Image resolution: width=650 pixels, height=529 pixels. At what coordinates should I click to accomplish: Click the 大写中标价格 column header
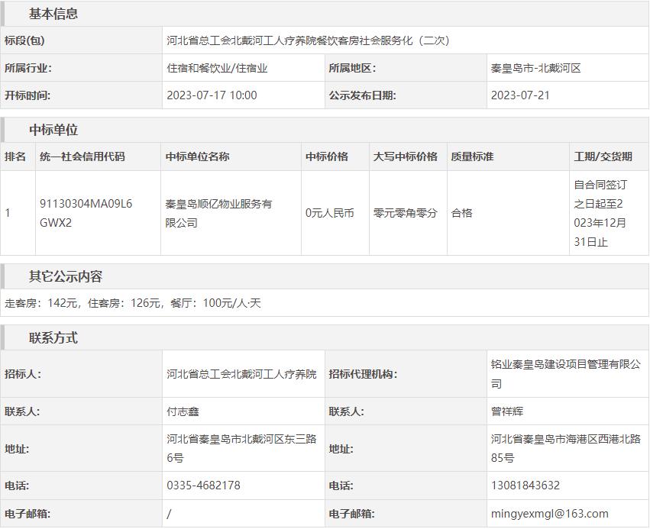[x=406, y=156]
